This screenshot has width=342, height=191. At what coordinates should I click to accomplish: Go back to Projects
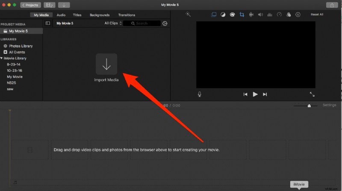(x=30, y=5)
